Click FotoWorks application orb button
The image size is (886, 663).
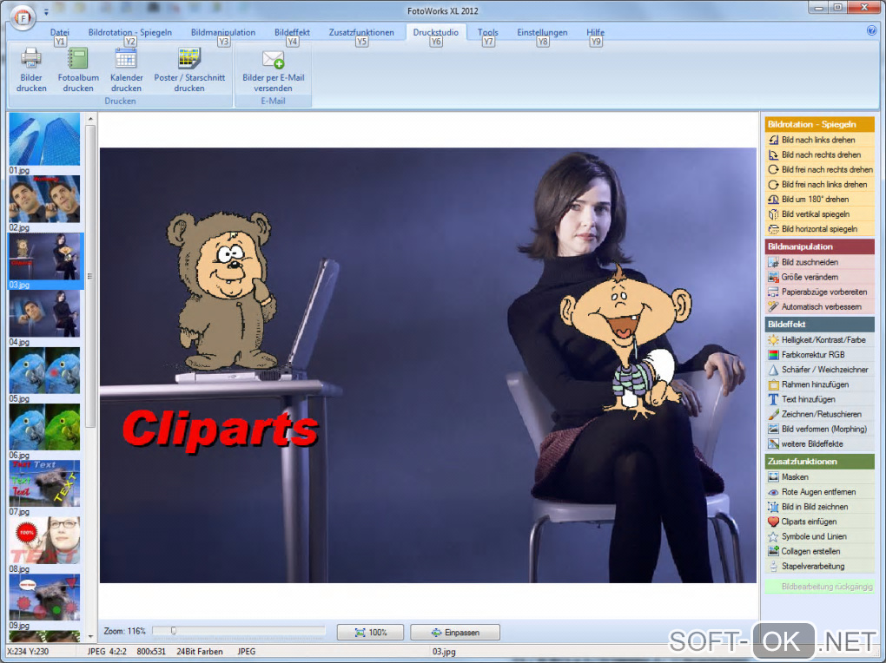click(x=23, y=17)
